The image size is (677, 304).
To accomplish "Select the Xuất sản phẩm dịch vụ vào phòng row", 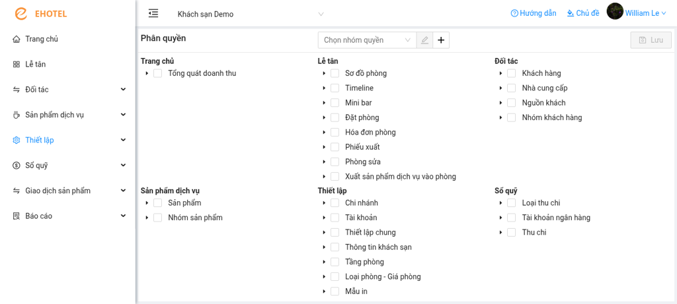I will point(400,177).
